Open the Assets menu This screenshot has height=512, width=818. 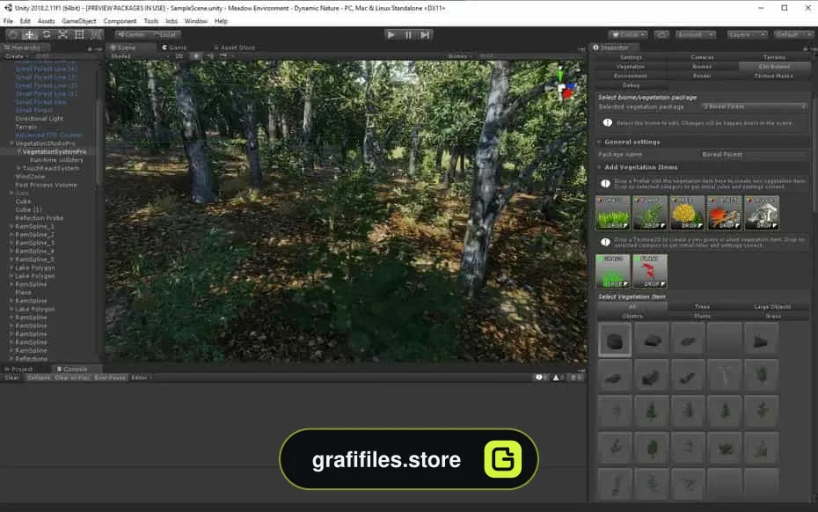(x=47, y=21)
